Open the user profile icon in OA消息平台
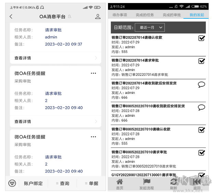 [x=98, y=16]
